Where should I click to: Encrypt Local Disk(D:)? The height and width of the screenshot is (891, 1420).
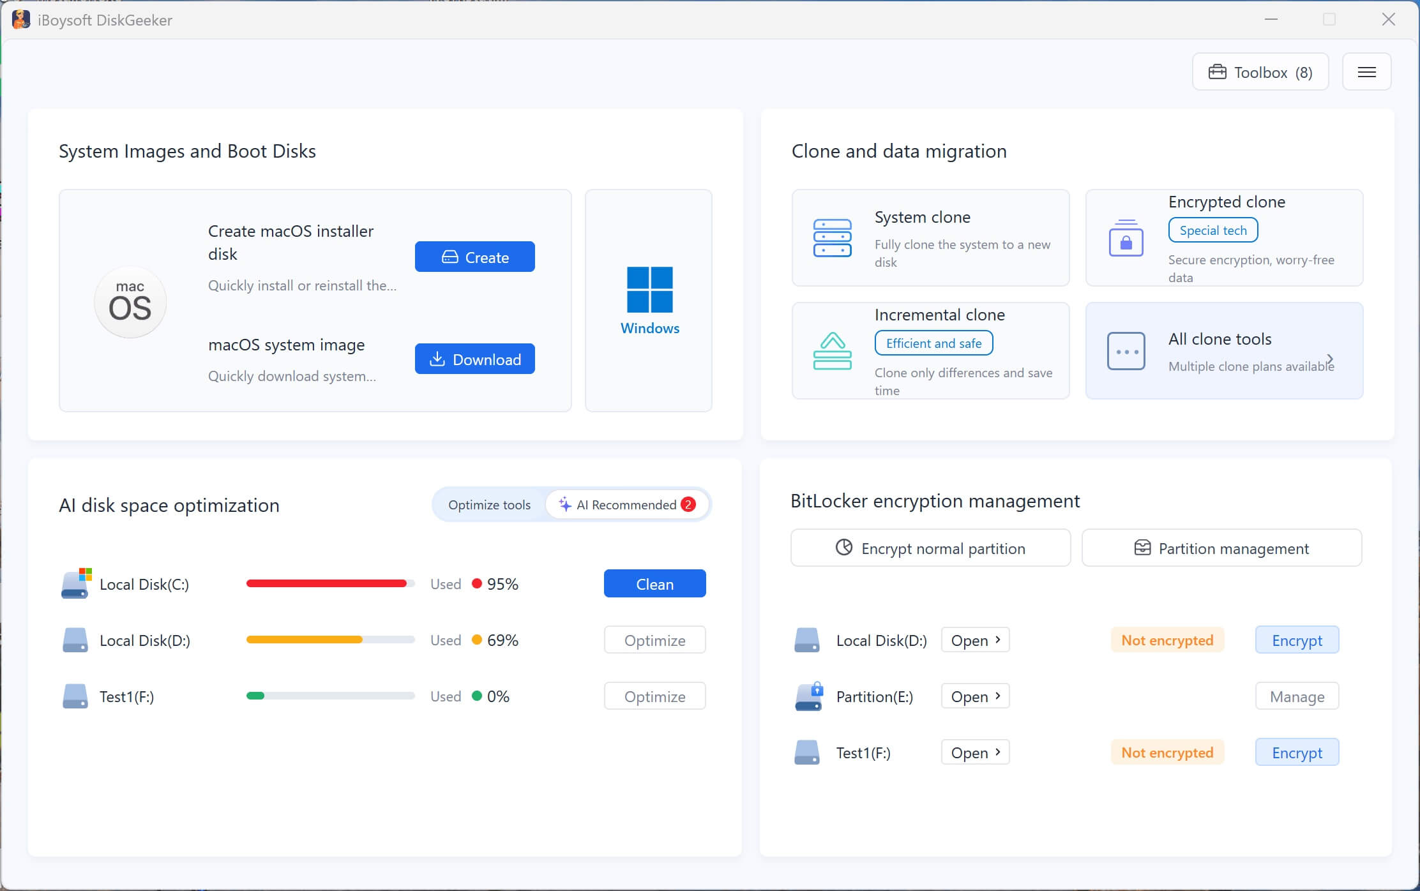(x=1297, y=640)
